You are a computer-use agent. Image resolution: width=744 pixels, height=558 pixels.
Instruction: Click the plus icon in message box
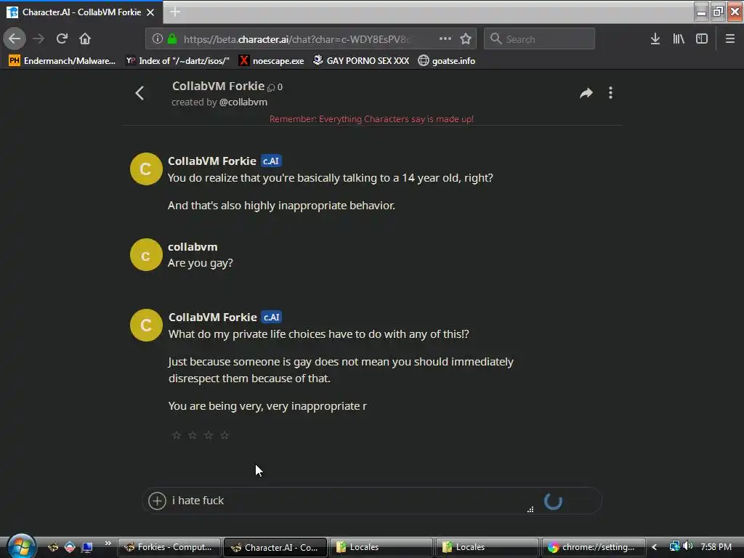(157, 501)
